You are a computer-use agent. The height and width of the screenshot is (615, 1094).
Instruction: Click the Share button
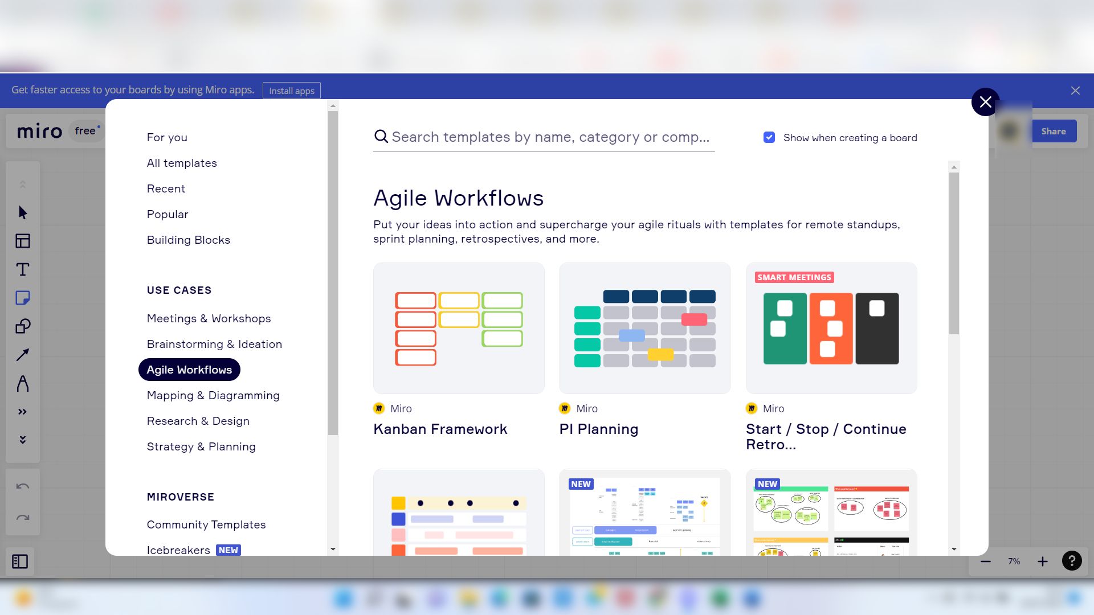click(x=1053, y=131)
